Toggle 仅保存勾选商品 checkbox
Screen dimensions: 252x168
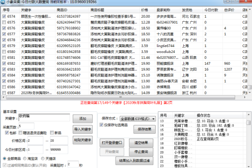[x=101, y=125]
